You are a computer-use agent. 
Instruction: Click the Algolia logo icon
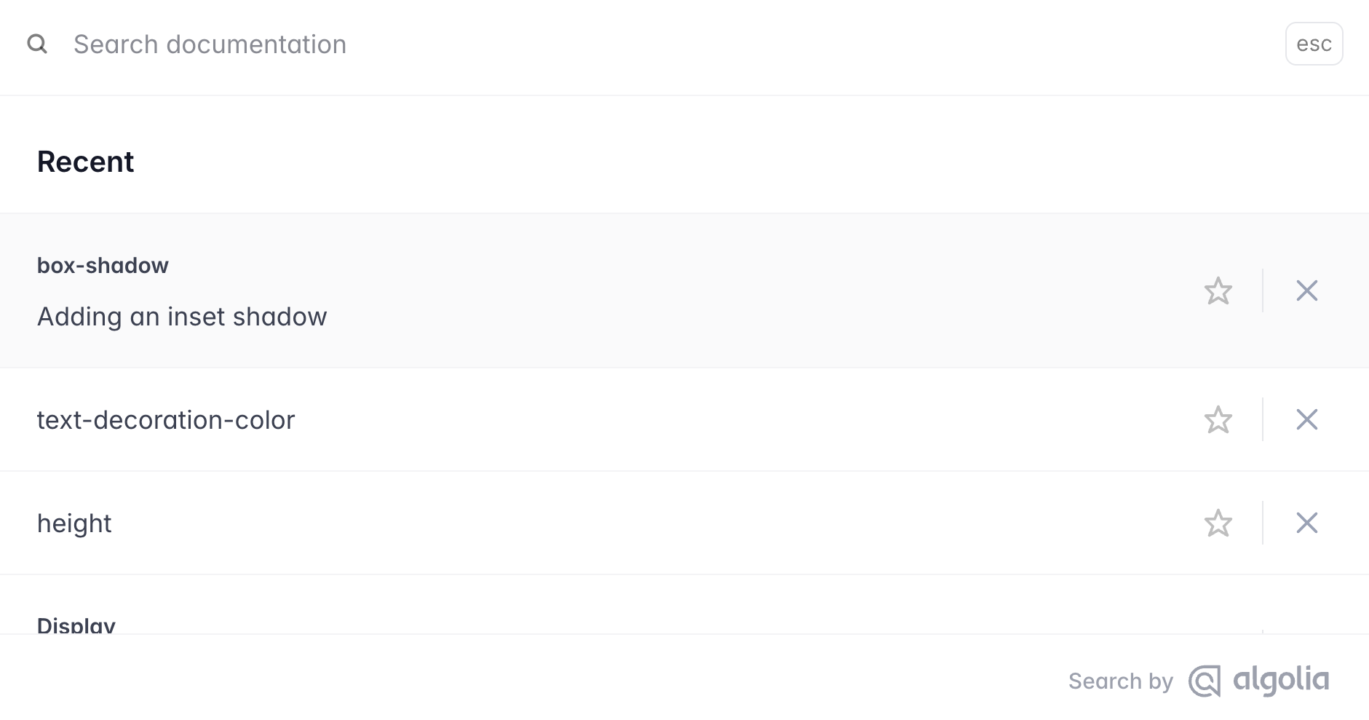point(1205,681)
